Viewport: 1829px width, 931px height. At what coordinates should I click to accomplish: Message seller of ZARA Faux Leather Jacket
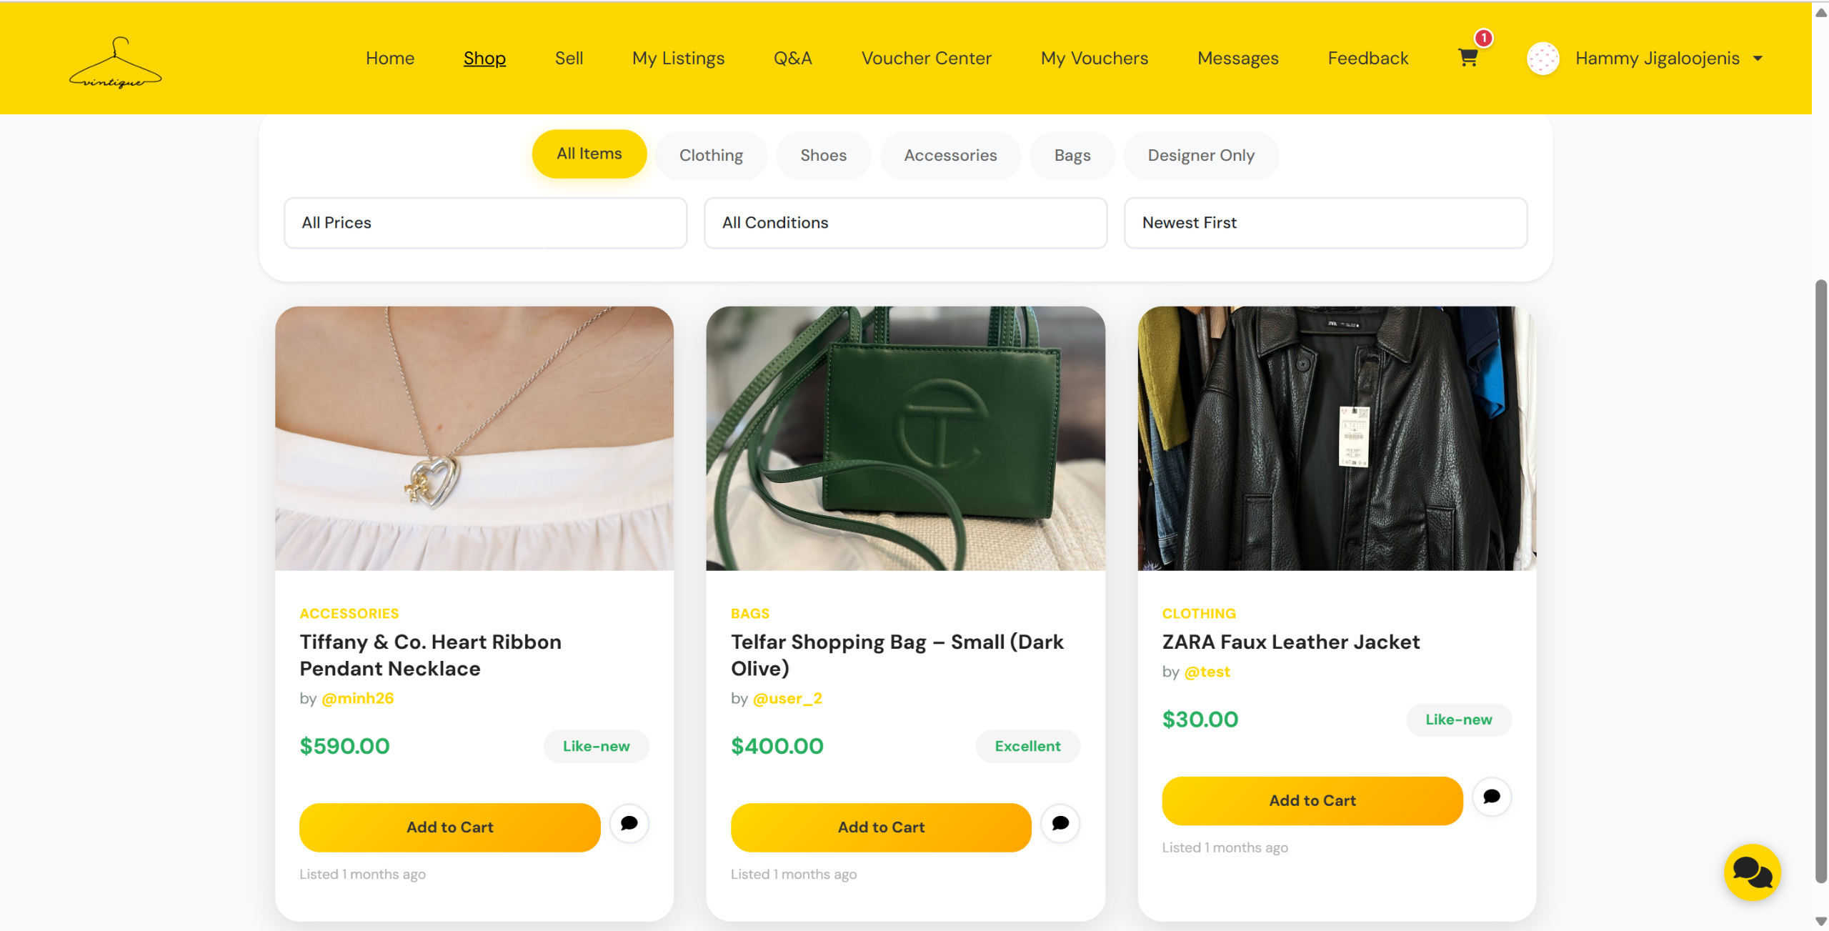point(1491,797)
